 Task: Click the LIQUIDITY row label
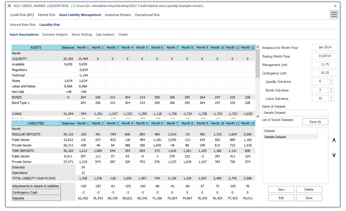19,59
